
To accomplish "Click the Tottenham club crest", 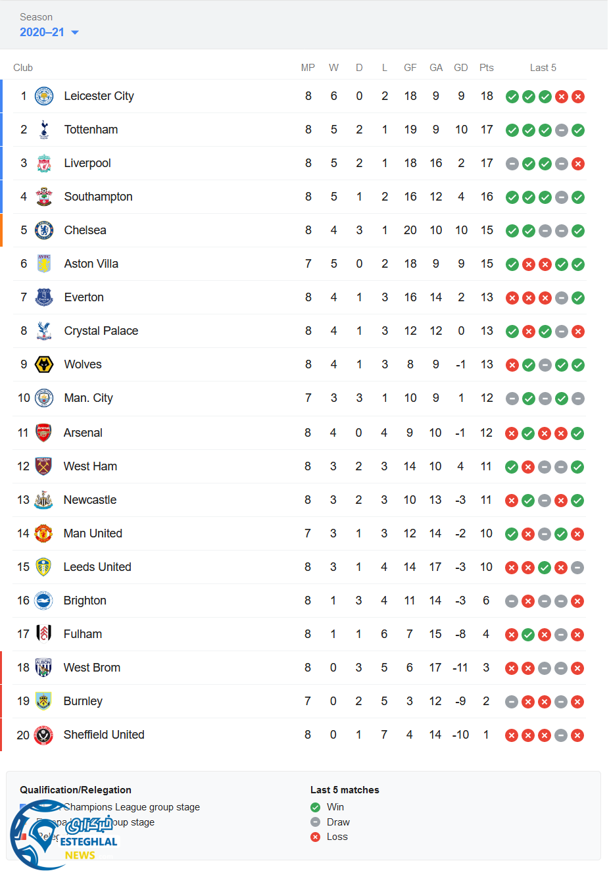I will point(44,130).
